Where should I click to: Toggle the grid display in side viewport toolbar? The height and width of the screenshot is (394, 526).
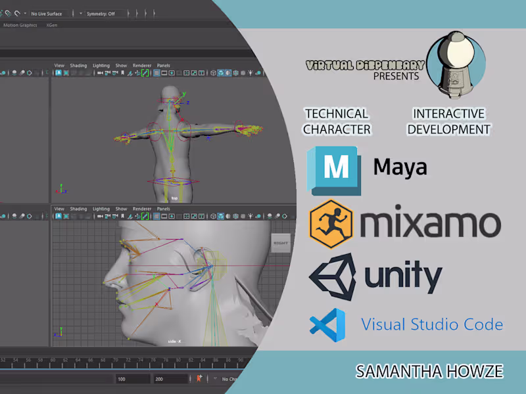[156, 216]
